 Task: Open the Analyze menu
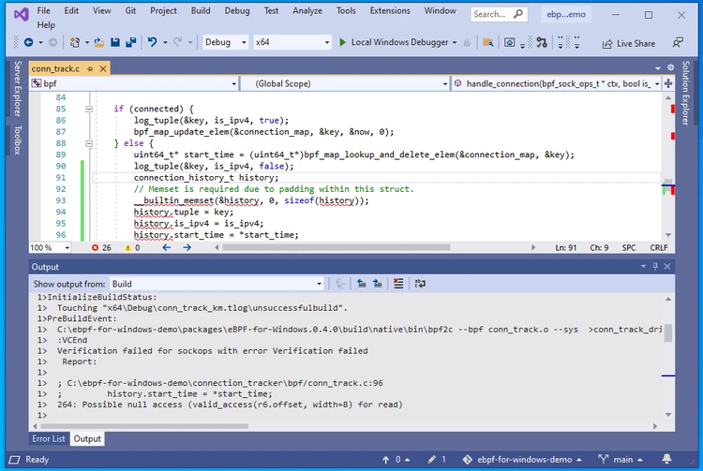(306, 10)
